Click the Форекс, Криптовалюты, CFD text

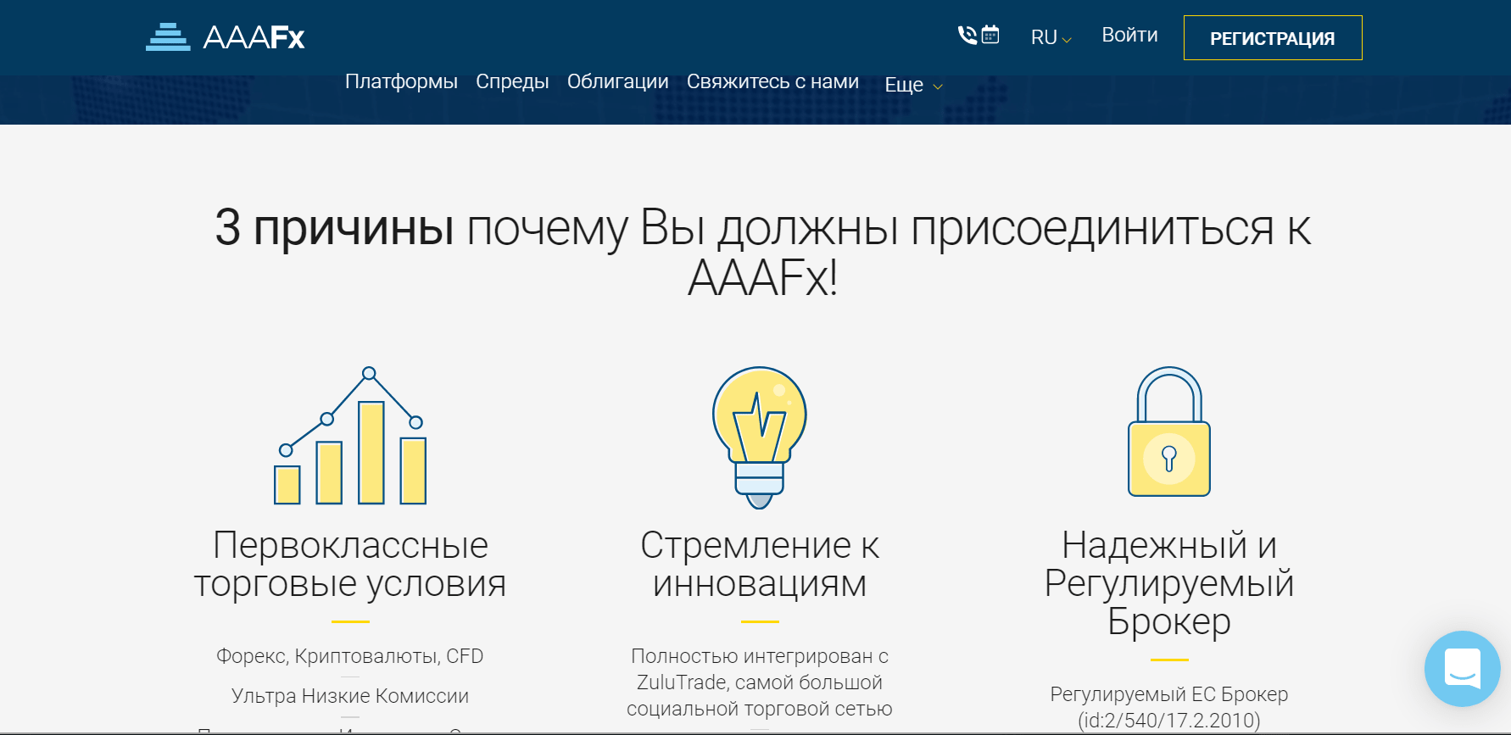[349, 656]
